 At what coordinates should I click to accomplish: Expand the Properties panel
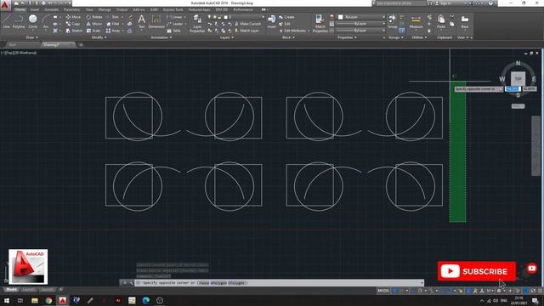pos(347,37)
